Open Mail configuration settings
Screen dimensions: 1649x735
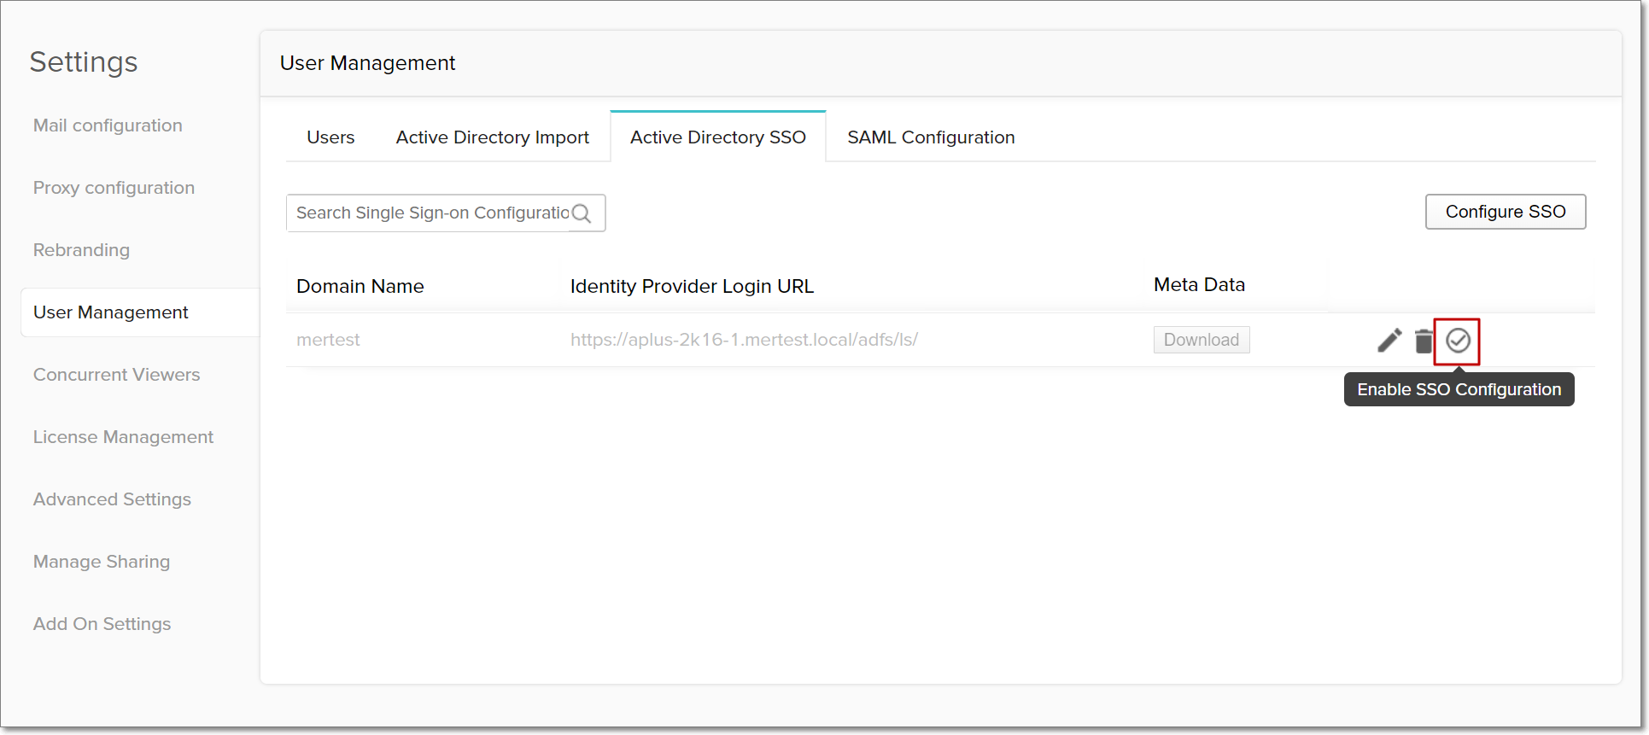click(108, 125)
